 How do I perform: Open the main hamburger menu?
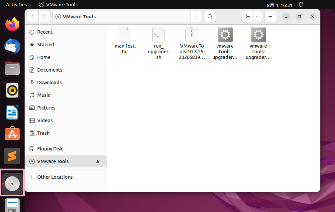click(x=270, y=17)
